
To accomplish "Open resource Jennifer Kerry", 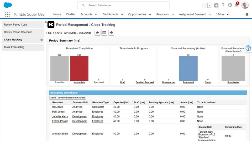I will pyautogui.click(x=60, y=116).
